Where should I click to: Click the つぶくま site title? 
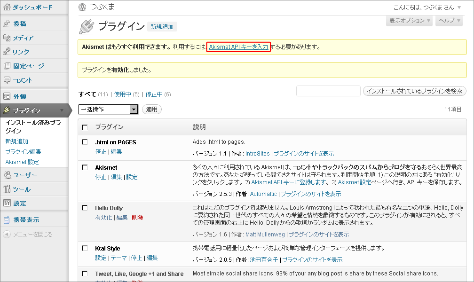pos(102,7)
